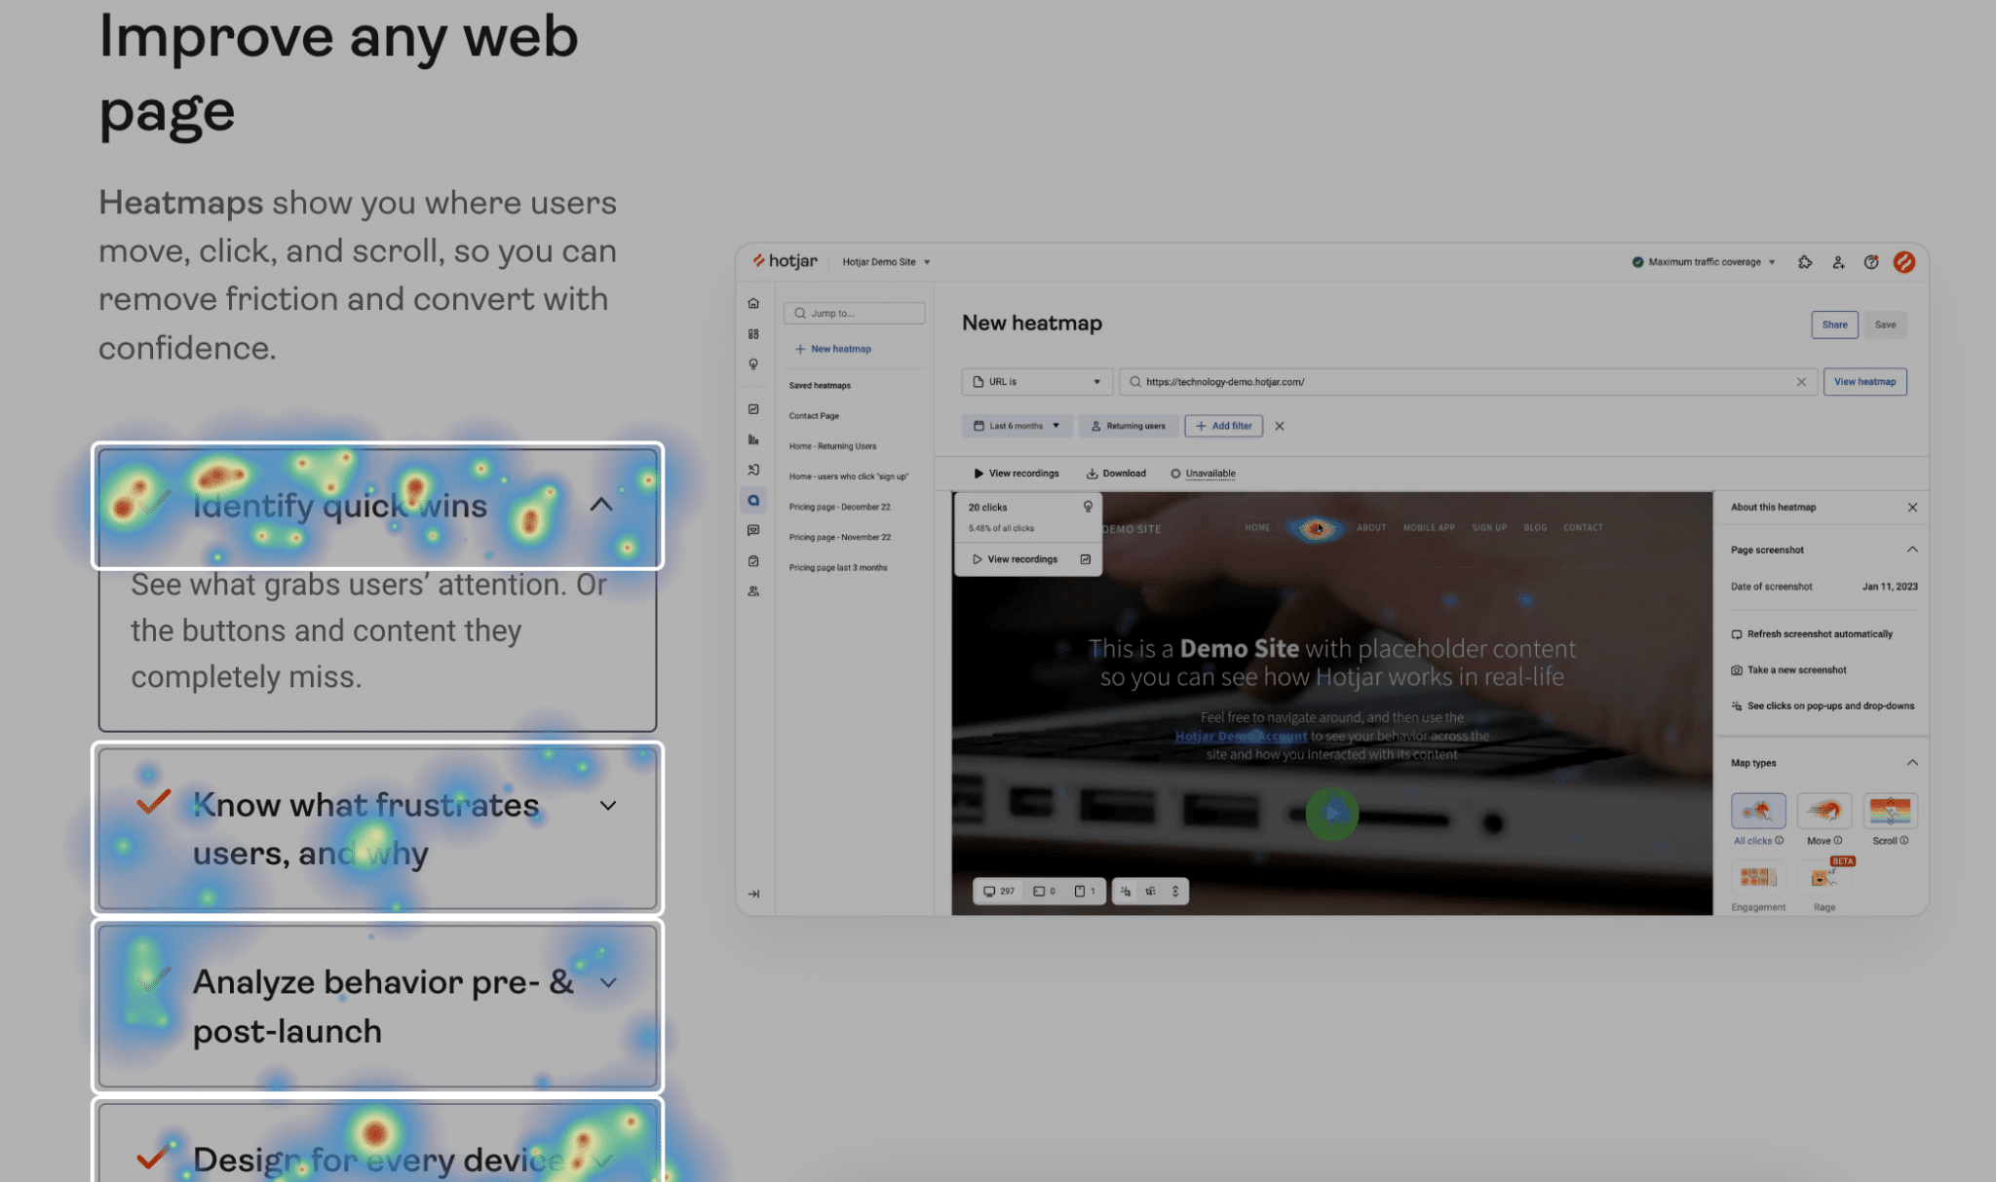The height and width of the screenshot is (1182, 1996).
Task: Focus the Jump to search field
Action: point(854,313)
